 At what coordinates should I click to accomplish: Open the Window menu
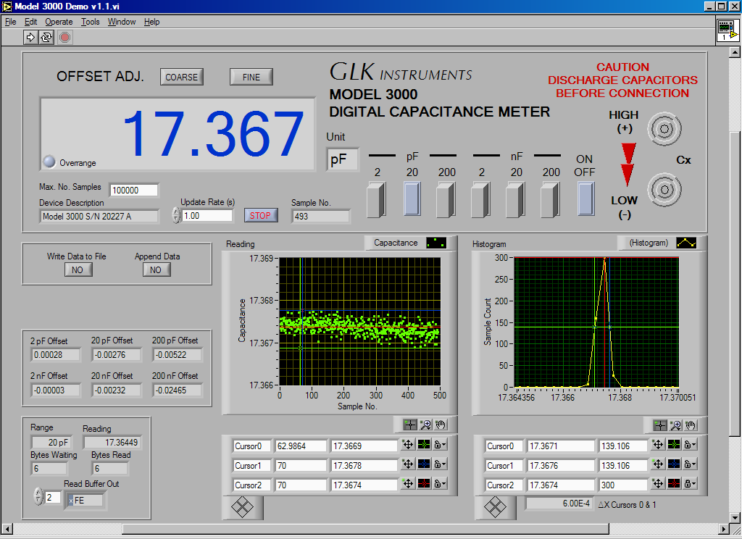pos(122,22)
